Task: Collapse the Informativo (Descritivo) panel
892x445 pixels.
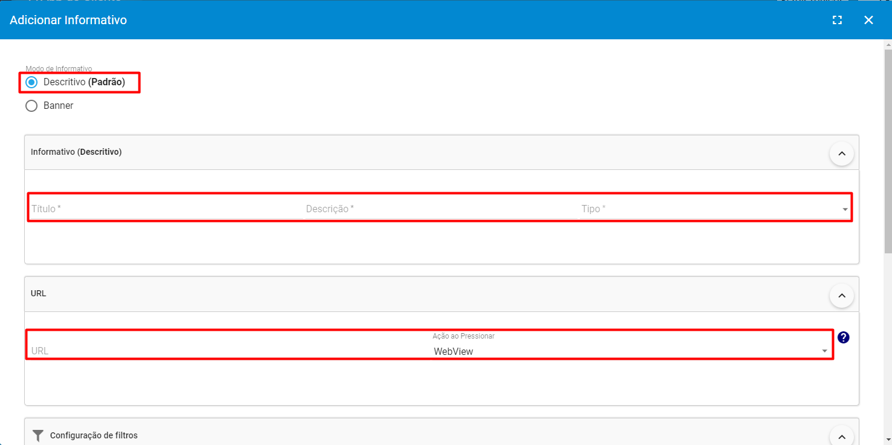Action: pos(841,154)
